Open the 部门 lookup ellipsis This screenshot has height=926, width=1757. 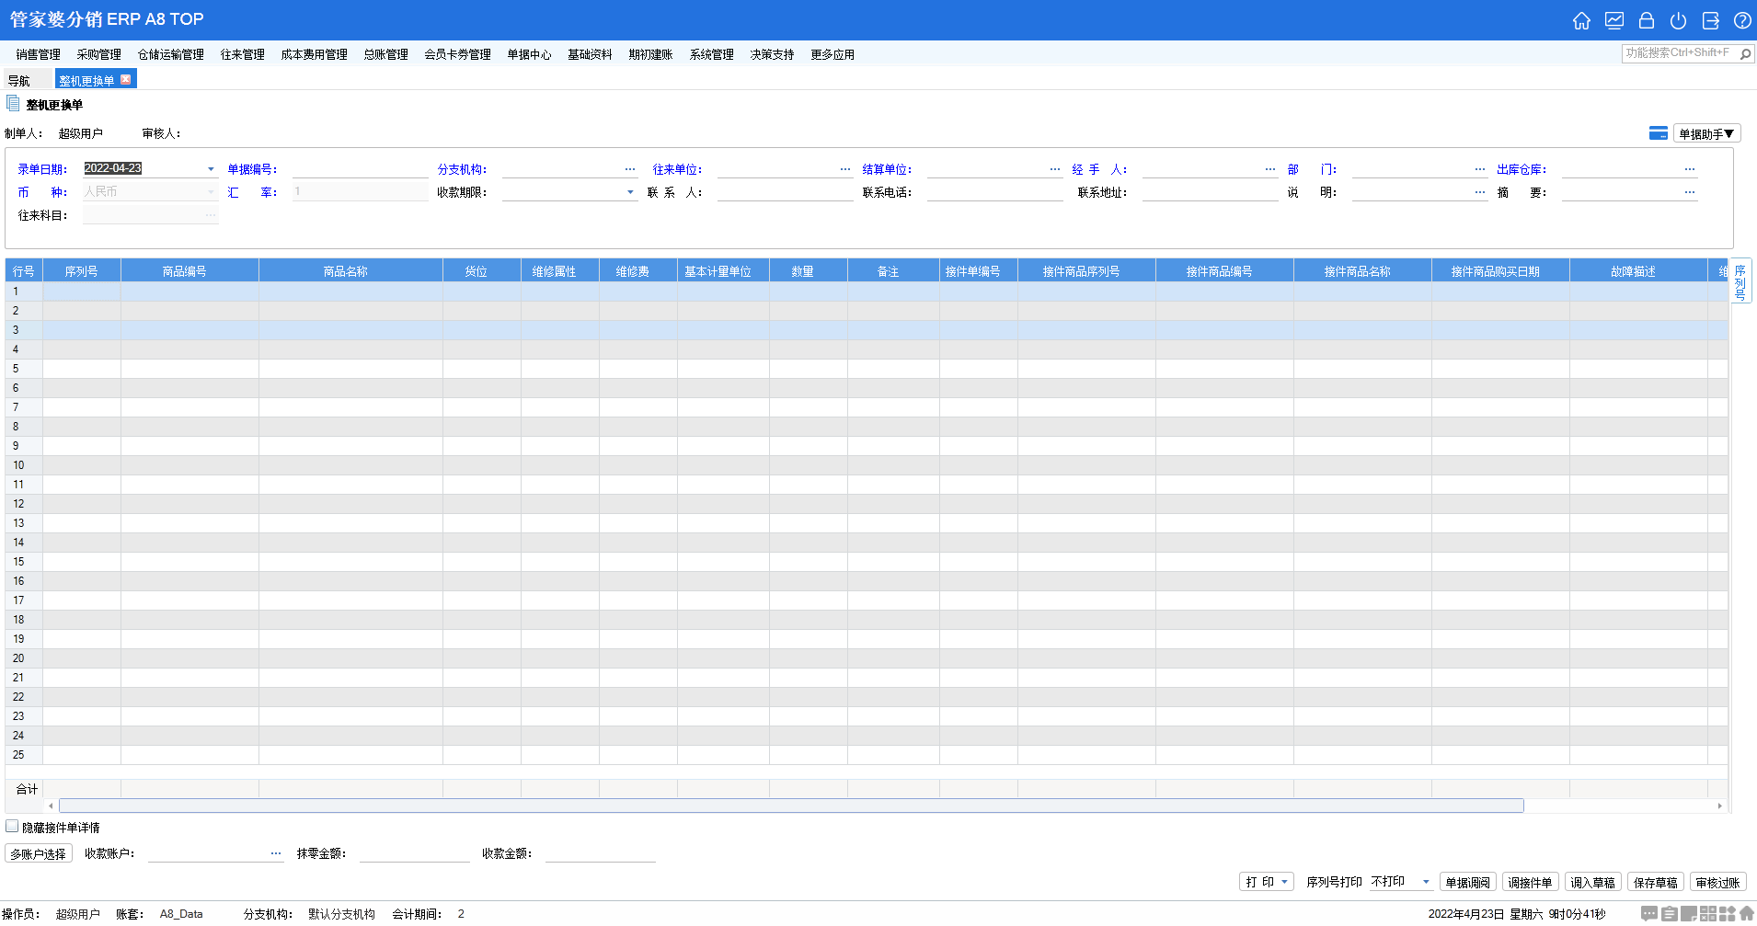tap(1480, 169)
